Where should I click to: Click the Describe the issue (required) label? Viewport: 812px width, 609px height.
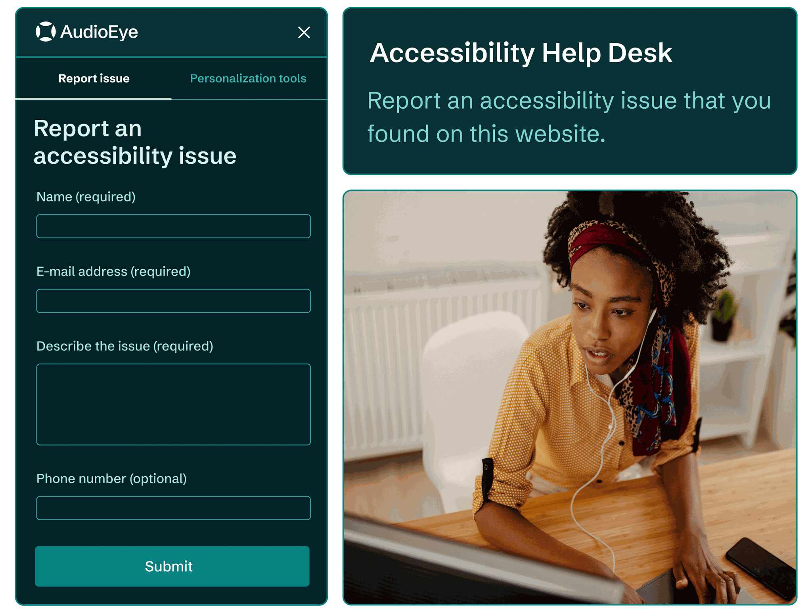click(124, 346)
